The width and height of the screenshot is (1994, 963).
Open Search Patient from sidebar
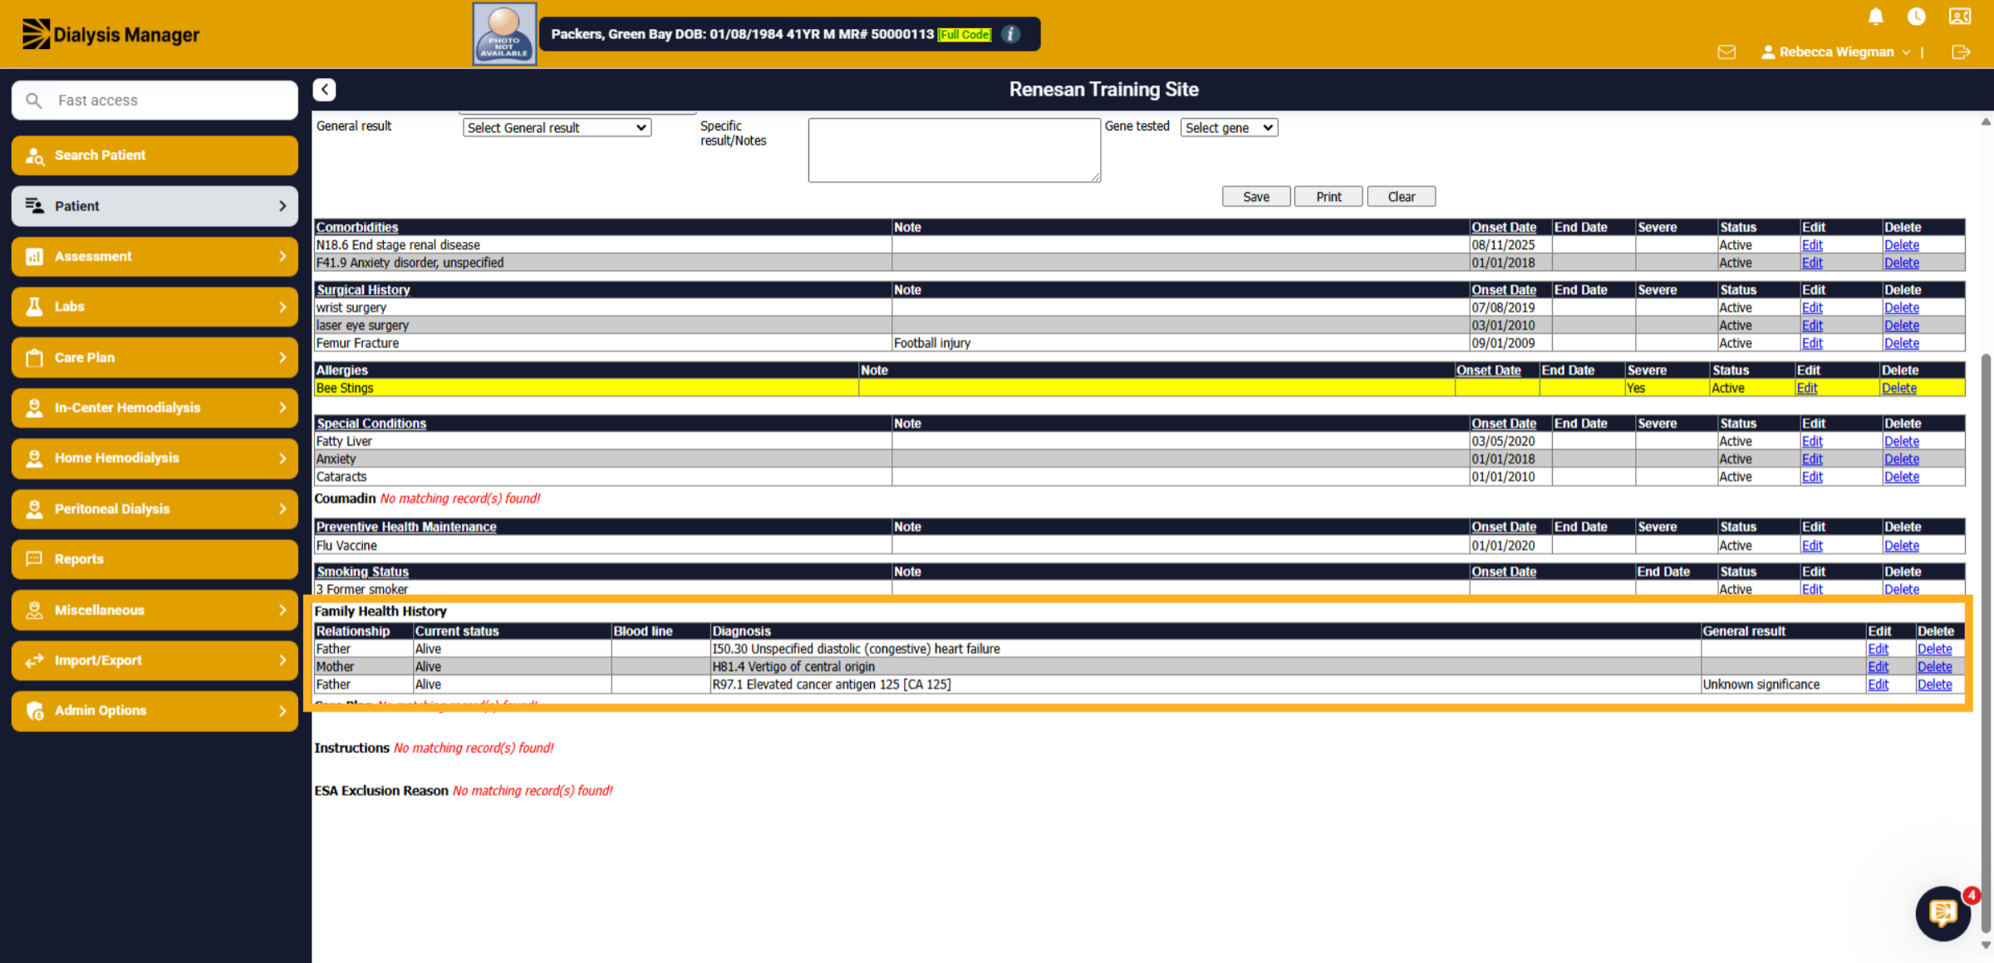click(x=155, y=155)
